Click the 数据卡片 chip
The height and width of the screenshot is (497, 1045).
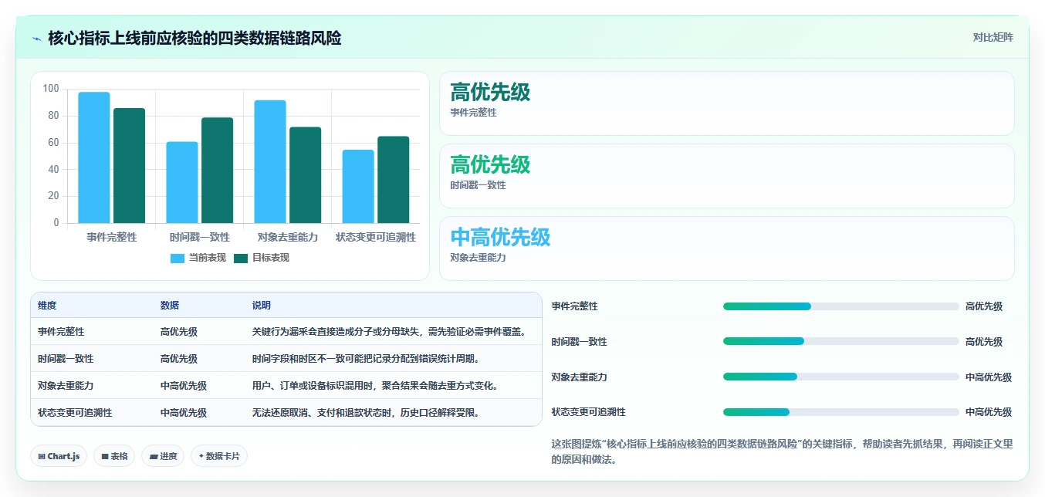click(x=219, y=456)
